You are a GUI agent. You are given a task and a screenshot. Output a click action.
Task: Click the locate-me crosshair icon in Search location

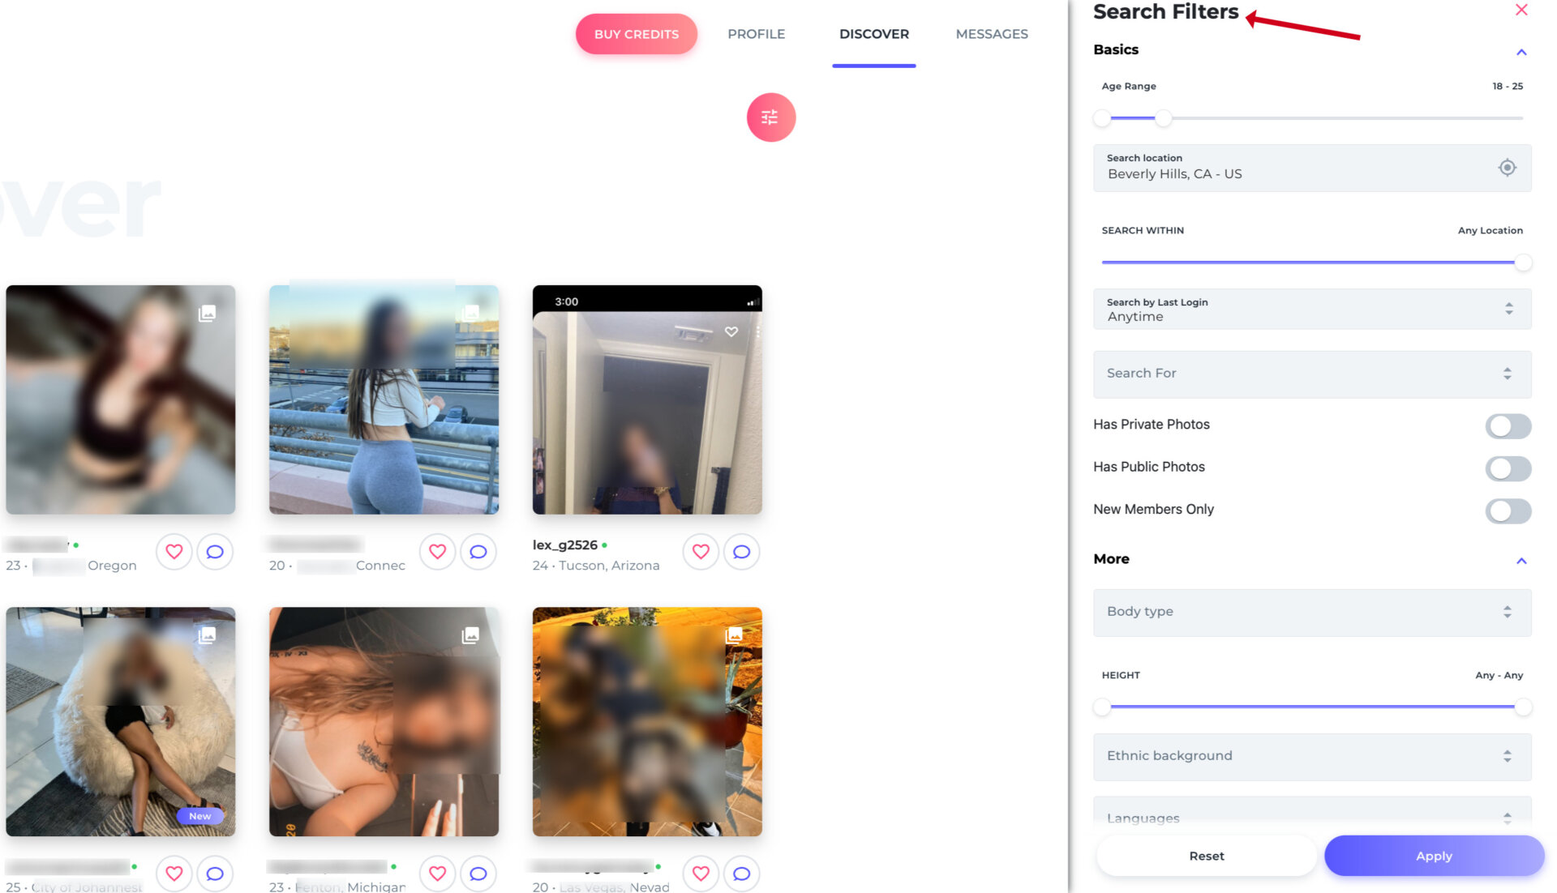pyautogui.click(x=1507, y=168)
